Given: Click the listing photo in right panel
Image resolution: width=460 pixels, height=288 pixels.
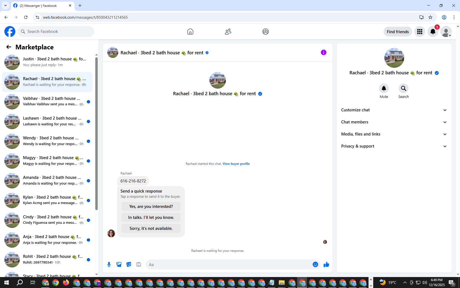Looking at the screenshot, I should click(394, 58).
